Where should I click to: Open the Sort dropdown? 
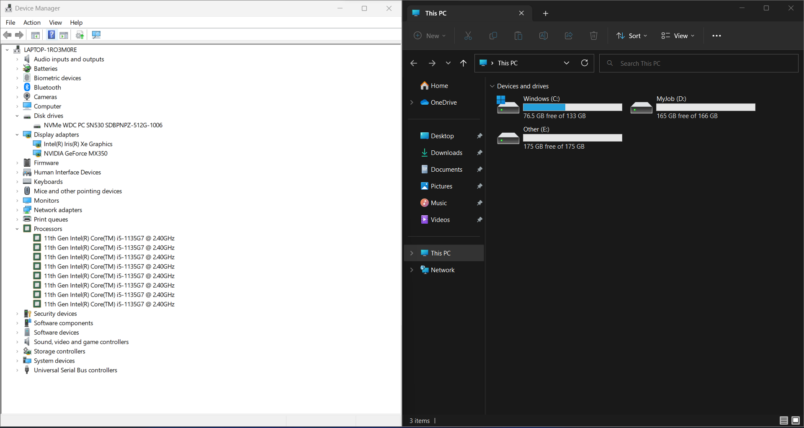632,36
